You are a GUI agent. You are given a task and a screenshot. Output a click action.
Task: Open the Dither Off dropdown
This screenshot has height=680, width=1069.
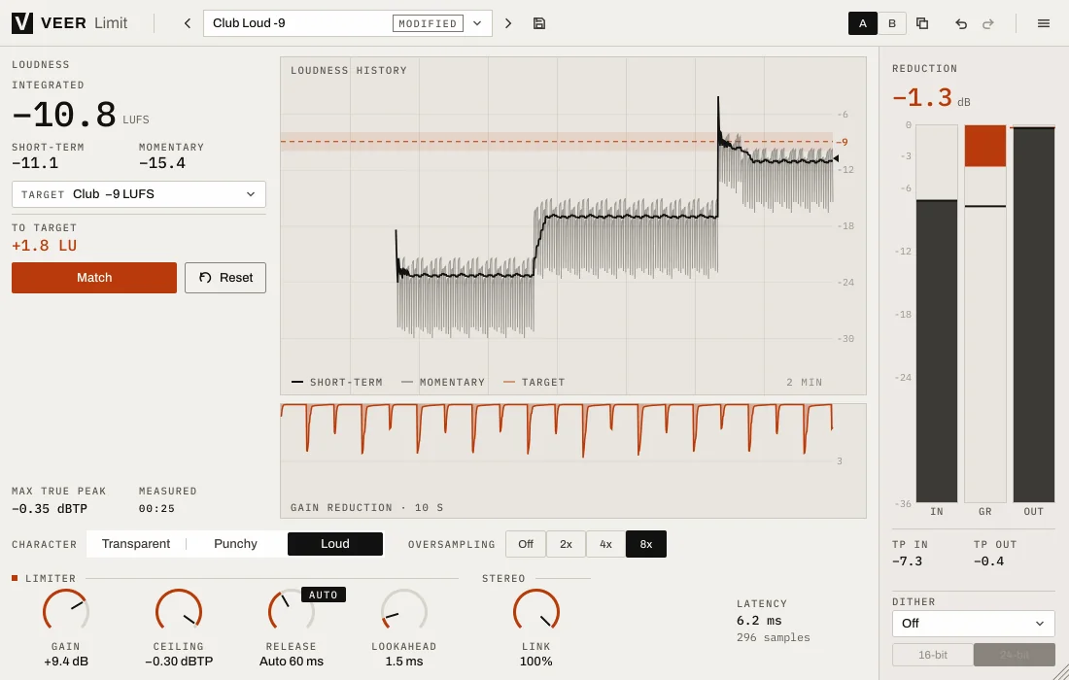(974, 624)
